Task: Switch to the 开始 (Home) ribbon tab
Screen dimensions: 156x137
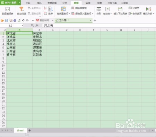Action: pyautogui.click(x=28, y=3)
